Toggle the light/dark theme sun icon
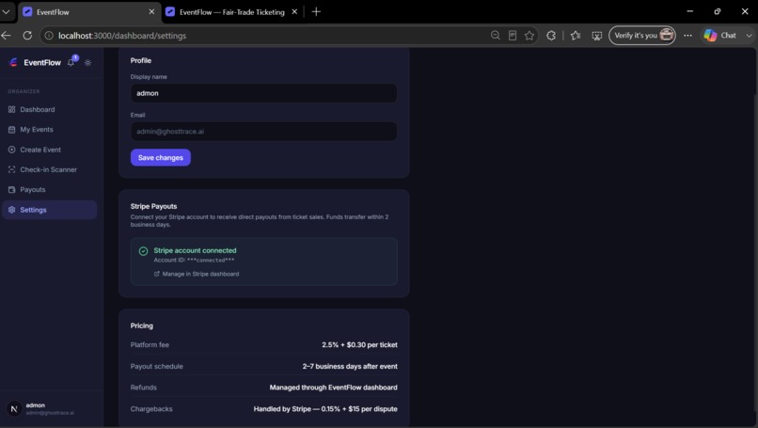The height and width of the screenshot is (428, 758). point(88,63)
